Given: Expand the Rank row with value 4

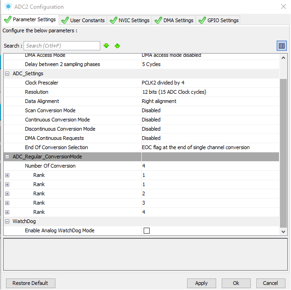Looking at the screenshot, I should coord(7,212).
